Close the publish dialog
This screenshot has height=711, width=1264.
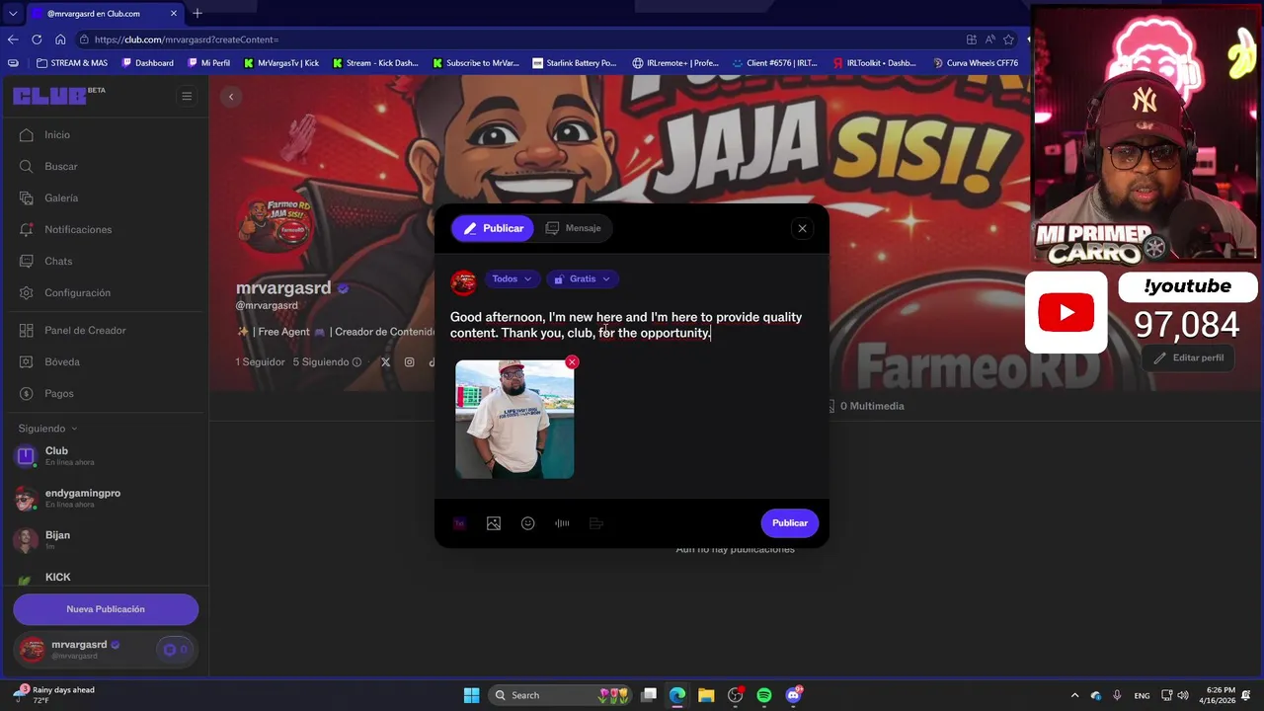(x=802, y=228)
